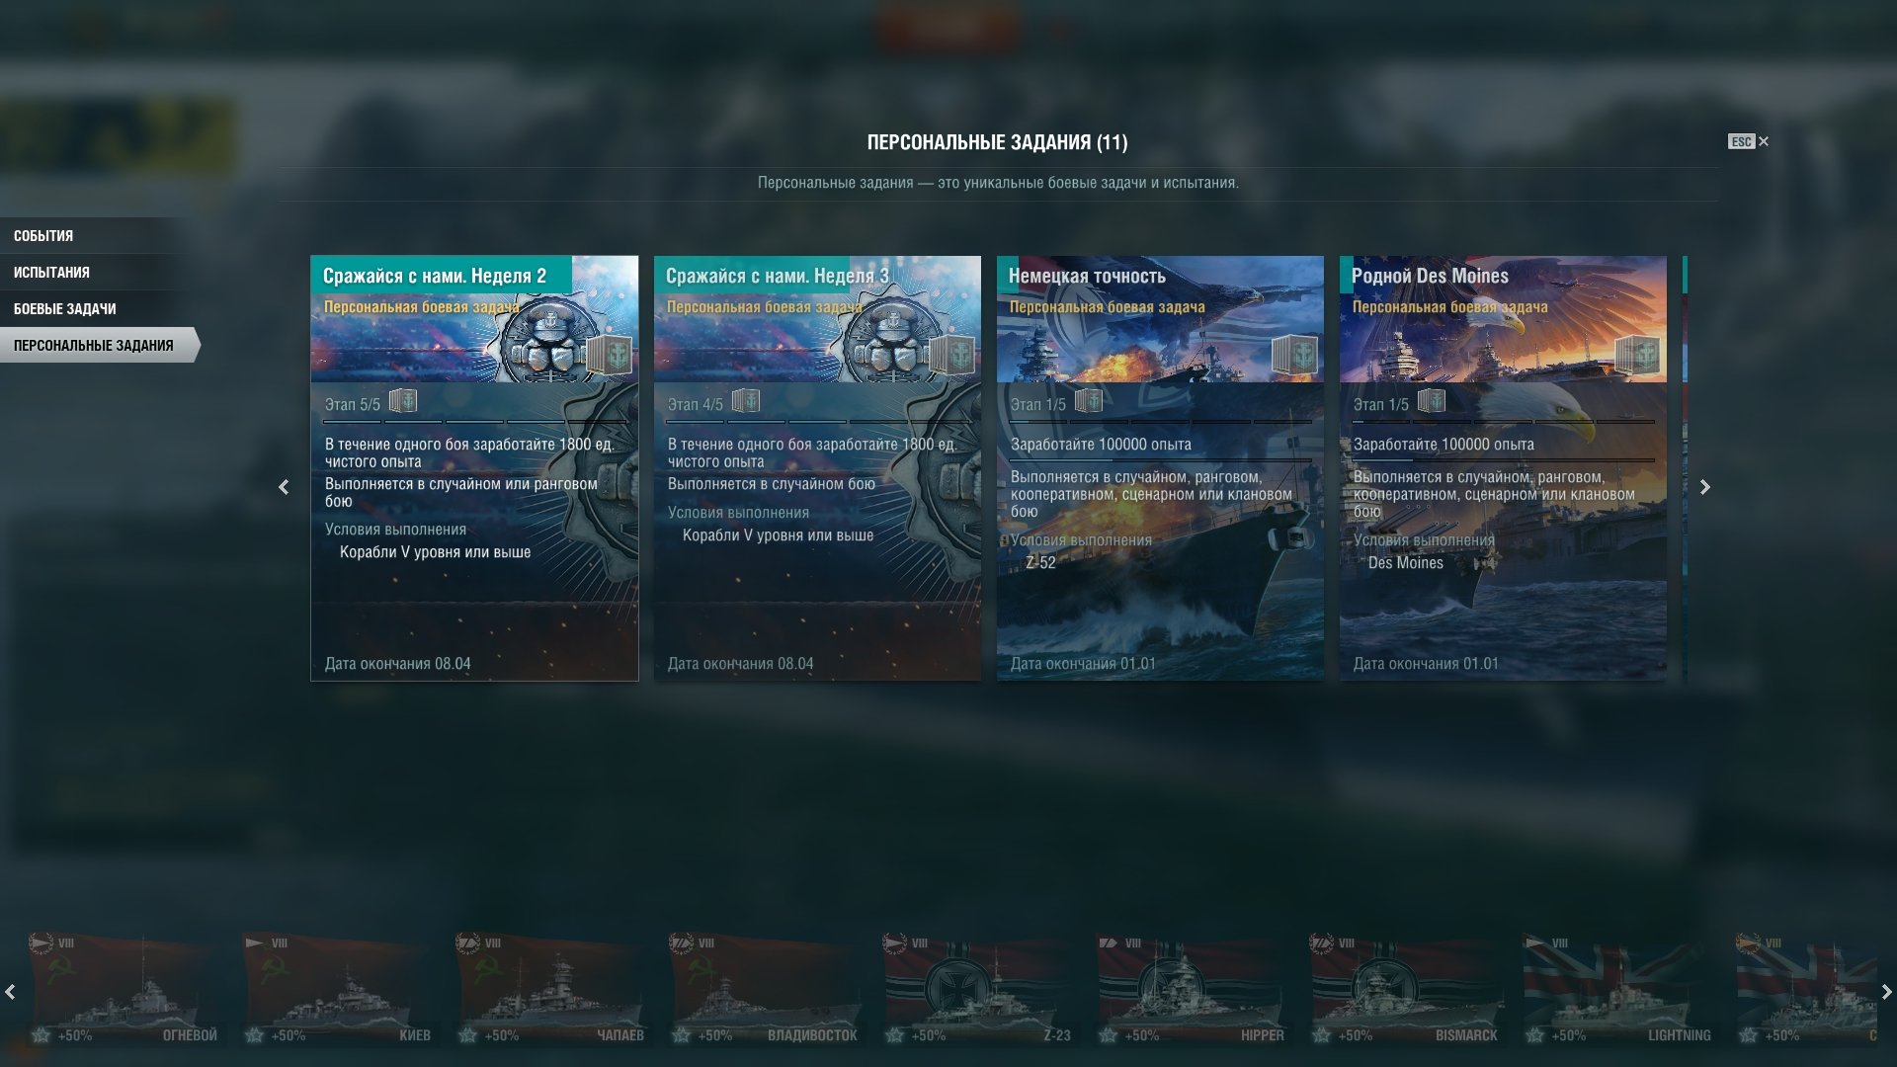1897x1067 pixels.
Task: Show previous personal missions with left arrow
Action: (284, 487)
